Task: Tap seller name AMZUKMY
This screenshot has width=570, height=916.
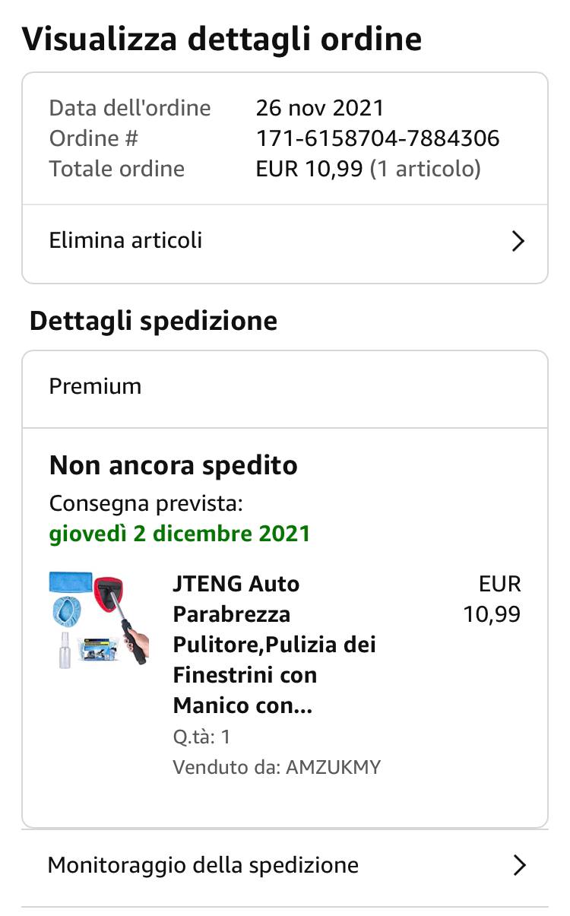Action: pos(333,767)
